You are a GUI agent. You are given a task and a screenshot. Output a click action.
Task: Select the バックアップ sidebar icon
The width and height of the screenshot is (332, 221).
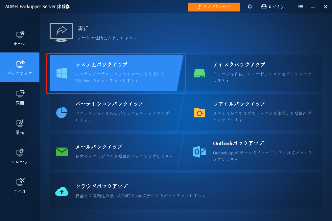click(20, 64)
